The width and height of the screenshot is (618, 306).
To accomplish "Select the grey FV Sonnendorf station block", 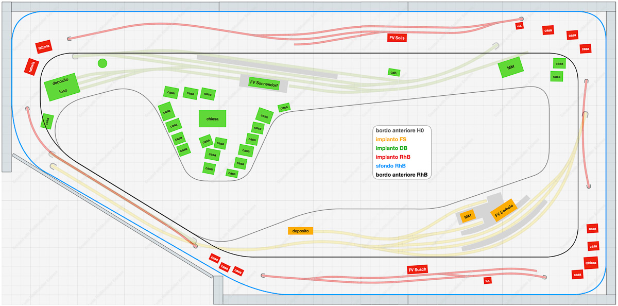I will coord(263,82).
